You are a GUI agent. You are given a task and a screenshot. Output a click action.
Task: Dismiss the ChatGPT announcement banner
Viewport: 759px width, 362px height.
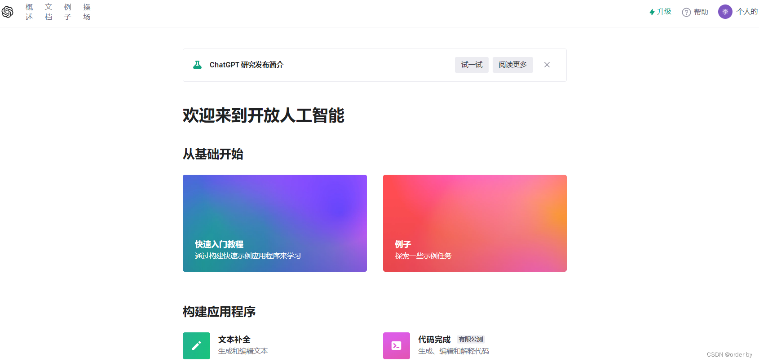[547, 65]
